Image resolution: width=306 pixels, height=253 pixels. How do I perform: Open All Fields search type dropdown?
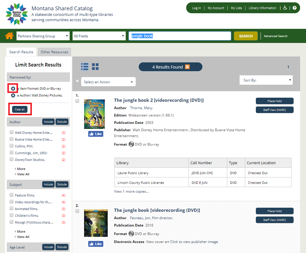(x=99, y=36)
